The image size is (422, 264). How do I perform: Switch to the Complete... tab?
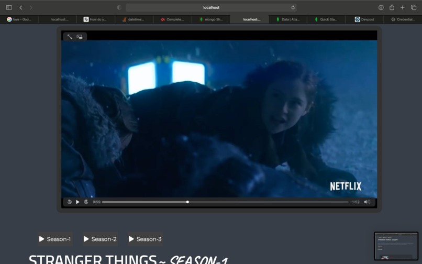tap(172, 19)
